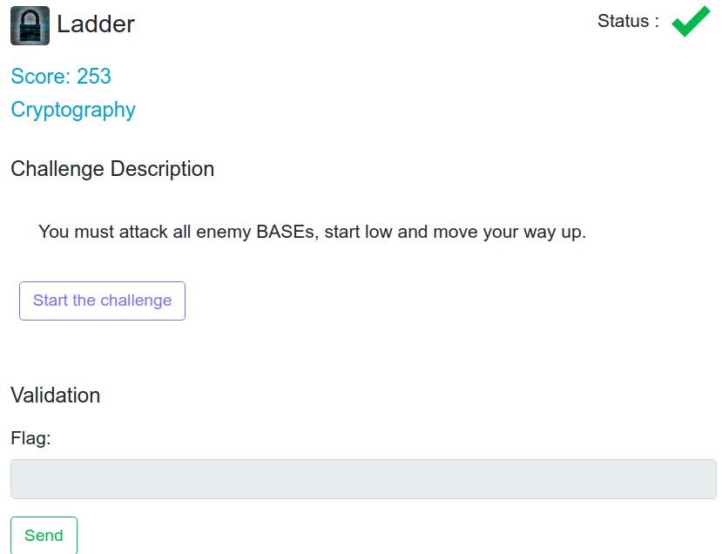Focus the Flag input field
Screen dimensions: 722x554
click(363, 479)
